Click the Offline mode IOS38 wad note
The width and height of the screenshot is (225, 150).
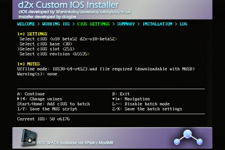106,69
